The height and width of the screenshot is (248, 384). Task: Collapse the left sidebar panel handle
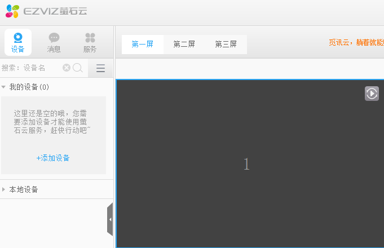pos(110,219)
